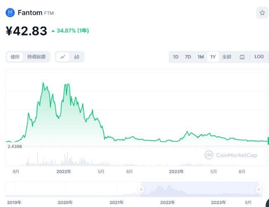Set chart range to 1D

coord(175,57)
